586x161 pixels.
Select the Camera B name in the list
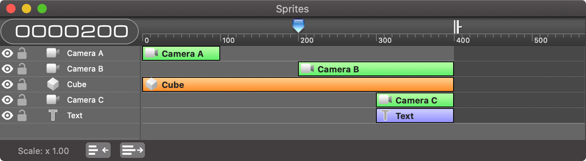click(x=85, y=69)
